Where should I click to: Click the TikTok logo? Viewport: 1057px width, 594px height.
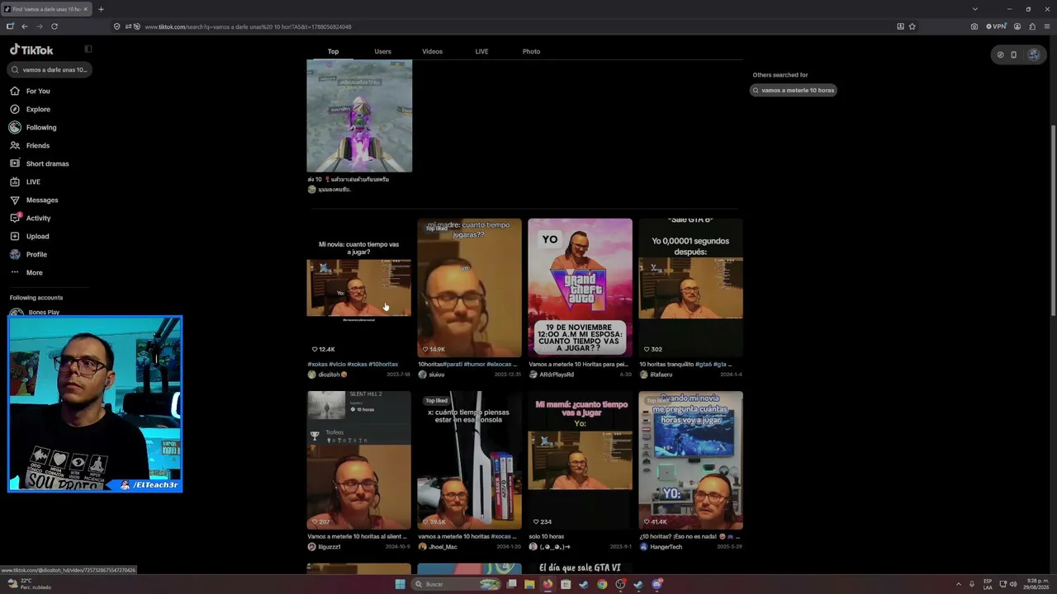pyautogui.click(x=31, y=49)
